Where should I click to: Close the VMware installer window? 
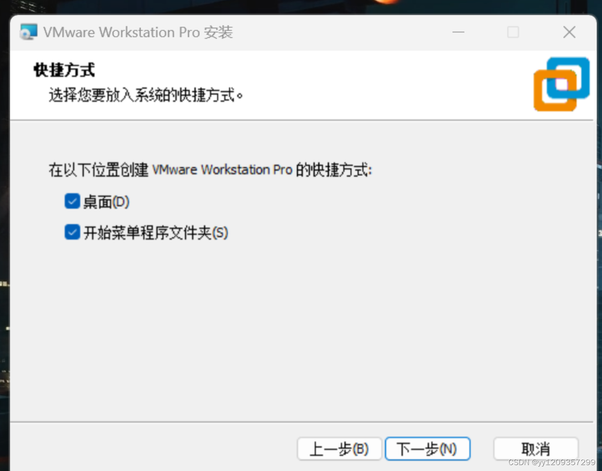(x=569, y=32)
